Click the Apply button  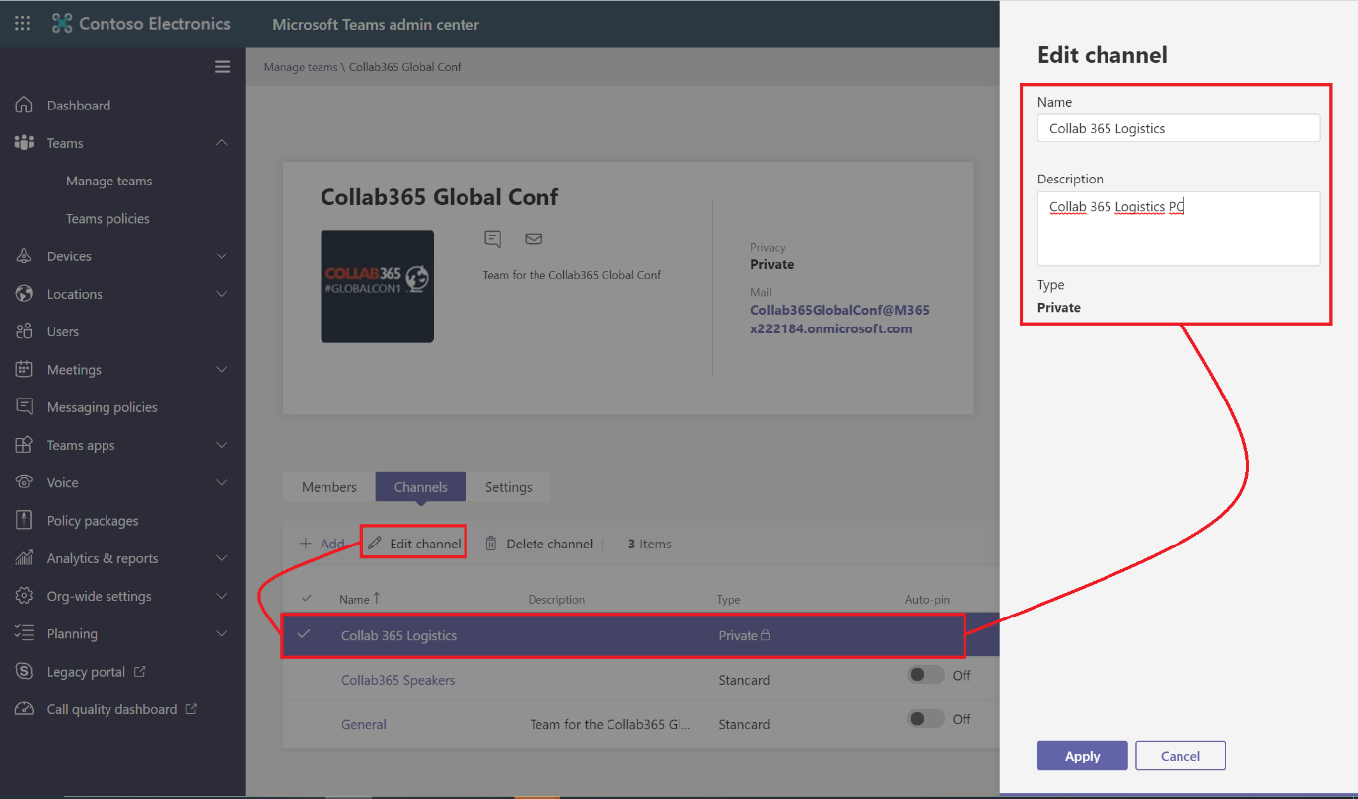[1082, 756]
